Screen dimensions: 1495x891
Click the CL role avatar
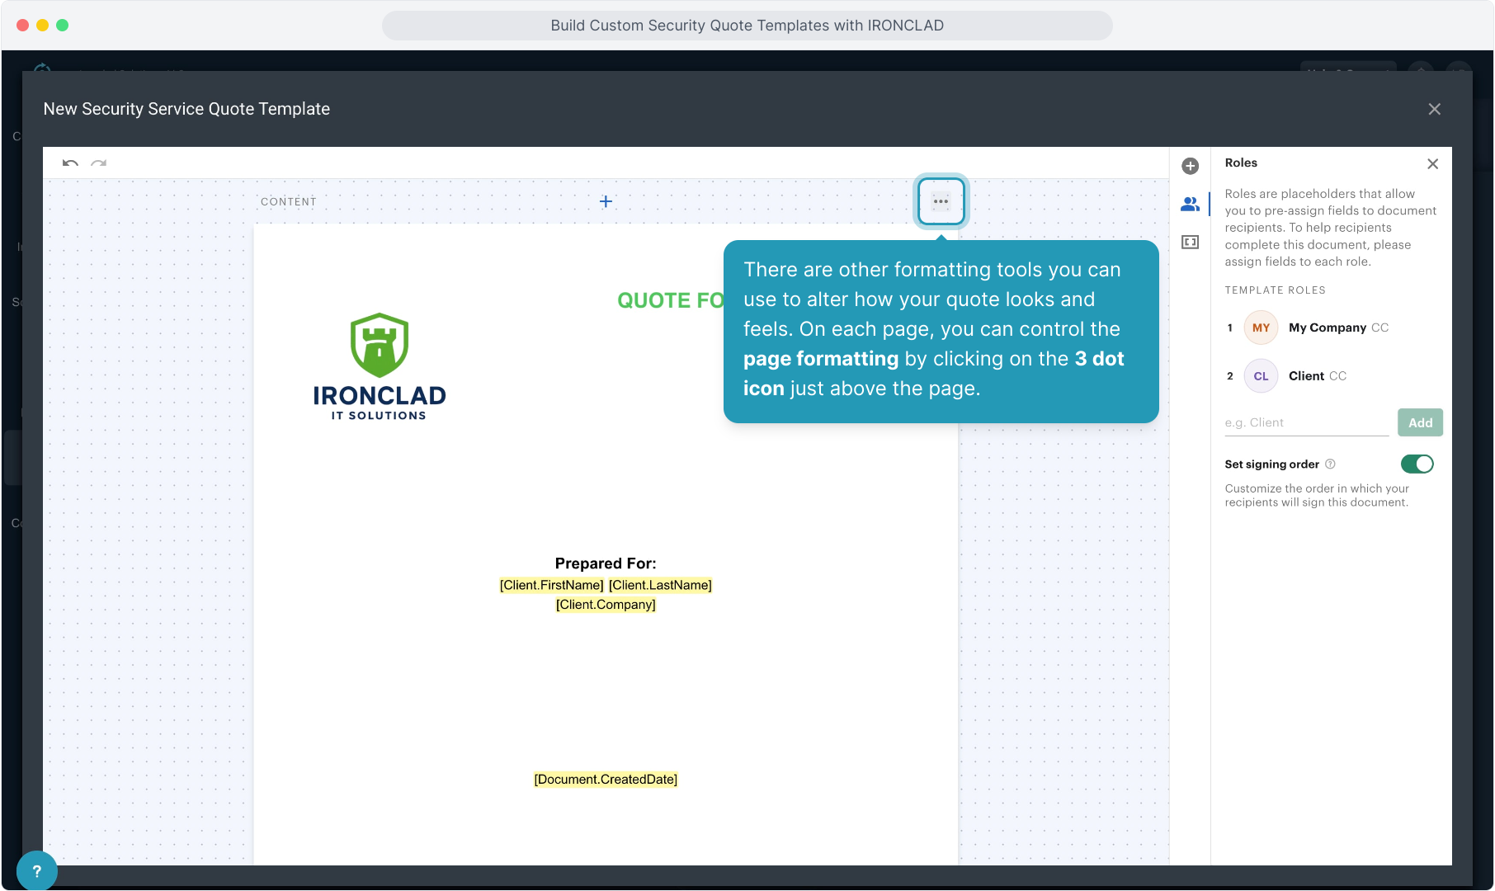coord(1261,376)
